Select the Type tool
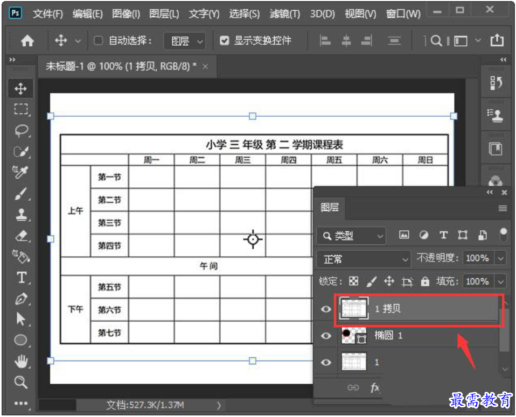This screenshot has width=516, height=417. (22, 277)
